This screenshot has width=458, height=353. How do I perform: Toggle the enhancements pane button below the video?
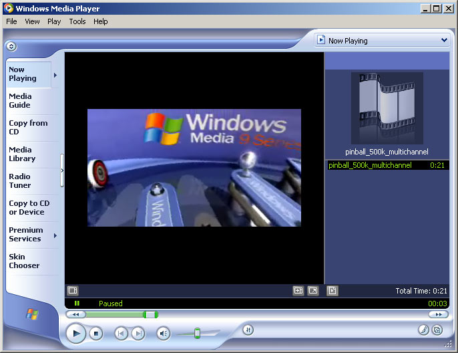(73, 291)
